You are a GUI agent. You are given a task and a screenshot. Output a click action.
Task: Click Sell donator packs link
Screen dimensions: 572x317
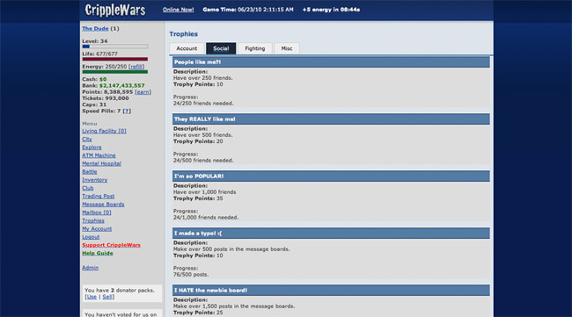tap(107, 297)
